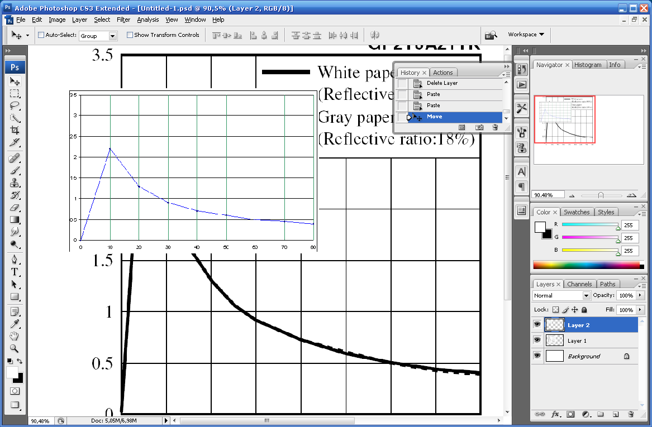Hide Layer 1 using eye icon
The width and height of the screenshot is (652, 427).
click(537, 340)
